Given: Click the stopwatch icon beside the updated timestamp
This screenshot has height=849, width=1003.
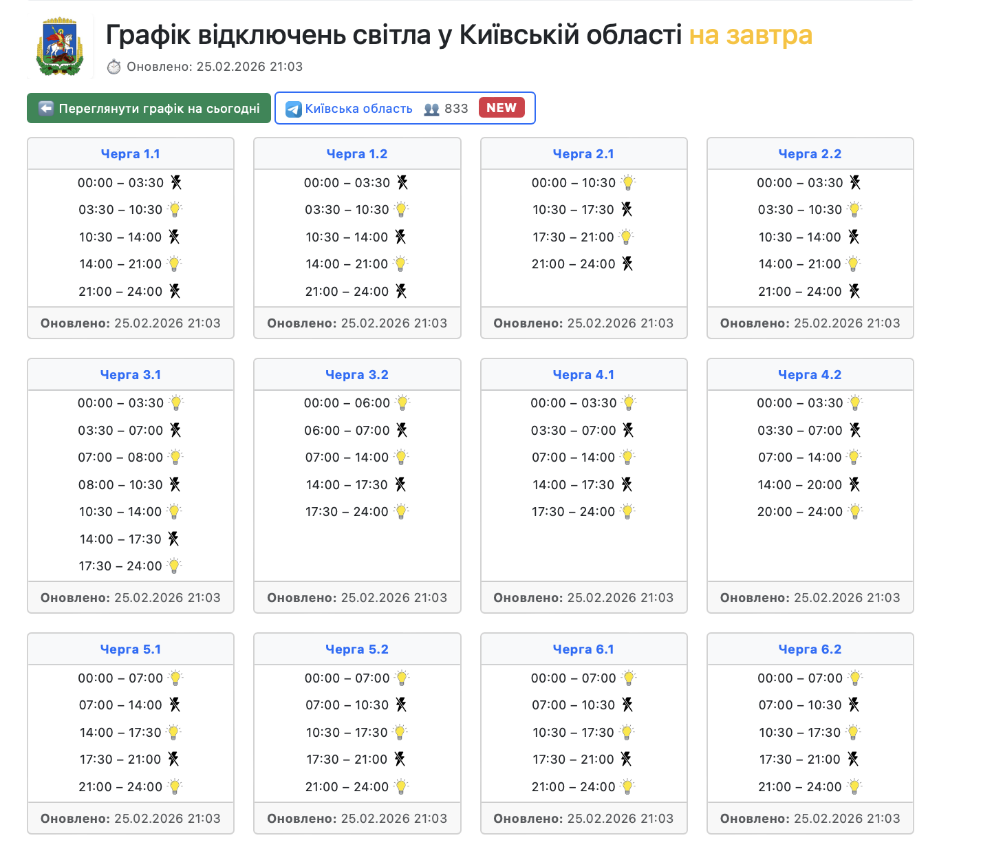Looking at the screenshot, I should 114,67.
